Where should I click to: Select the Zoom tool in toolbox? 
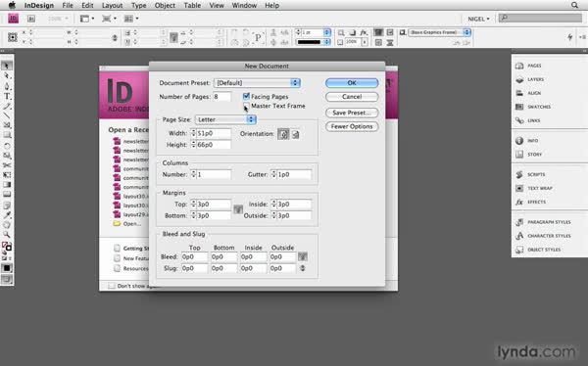[x=7, y=235]
